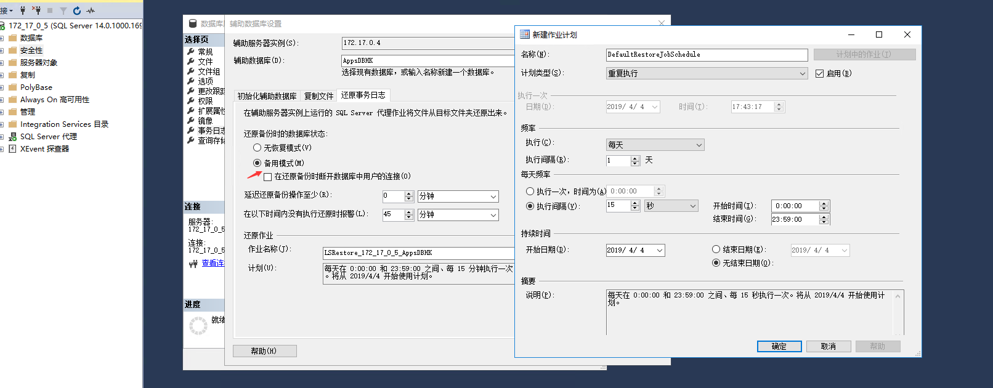Image resolution: width=993 pixels, height=388 pixels.
Task: Select 事务日志 page in 选择页 list
Action: (x=211, y=131)
